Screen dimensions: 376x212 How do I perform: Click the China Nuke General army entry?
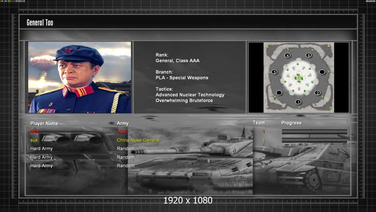tap(138, 140)
